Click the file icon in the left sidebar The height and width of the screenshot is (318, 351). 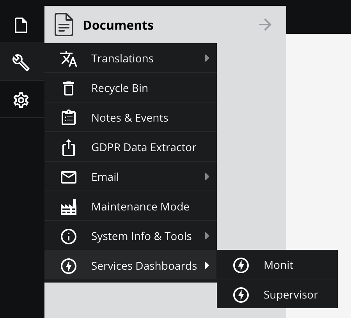21,25
